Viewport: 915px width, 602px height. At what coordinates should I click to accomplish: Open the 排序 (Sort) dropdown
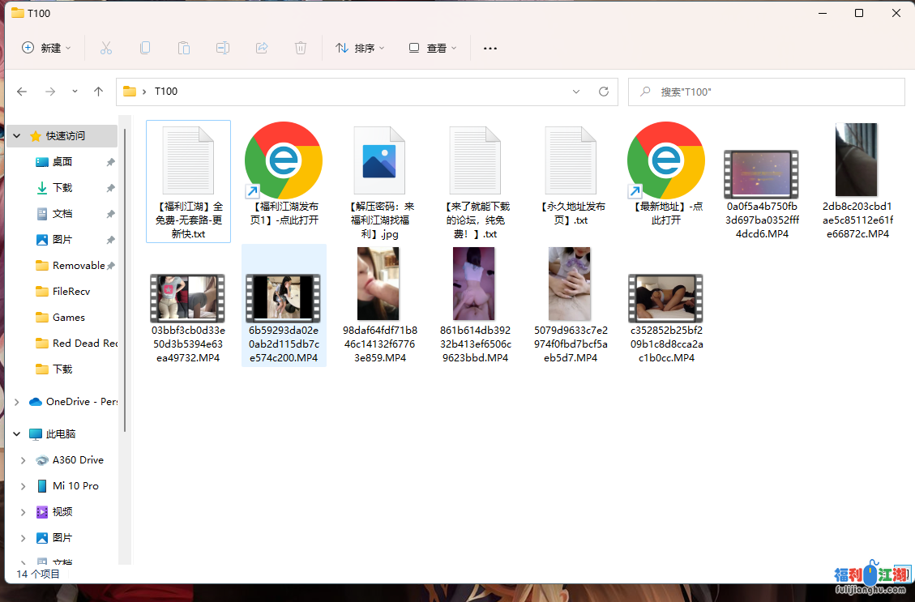pyautogui.click(x=360, y=48)
